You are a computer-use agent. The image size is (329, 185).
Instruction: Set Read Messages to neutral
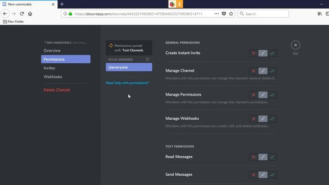pyautogui.click(x=263, y=157)
